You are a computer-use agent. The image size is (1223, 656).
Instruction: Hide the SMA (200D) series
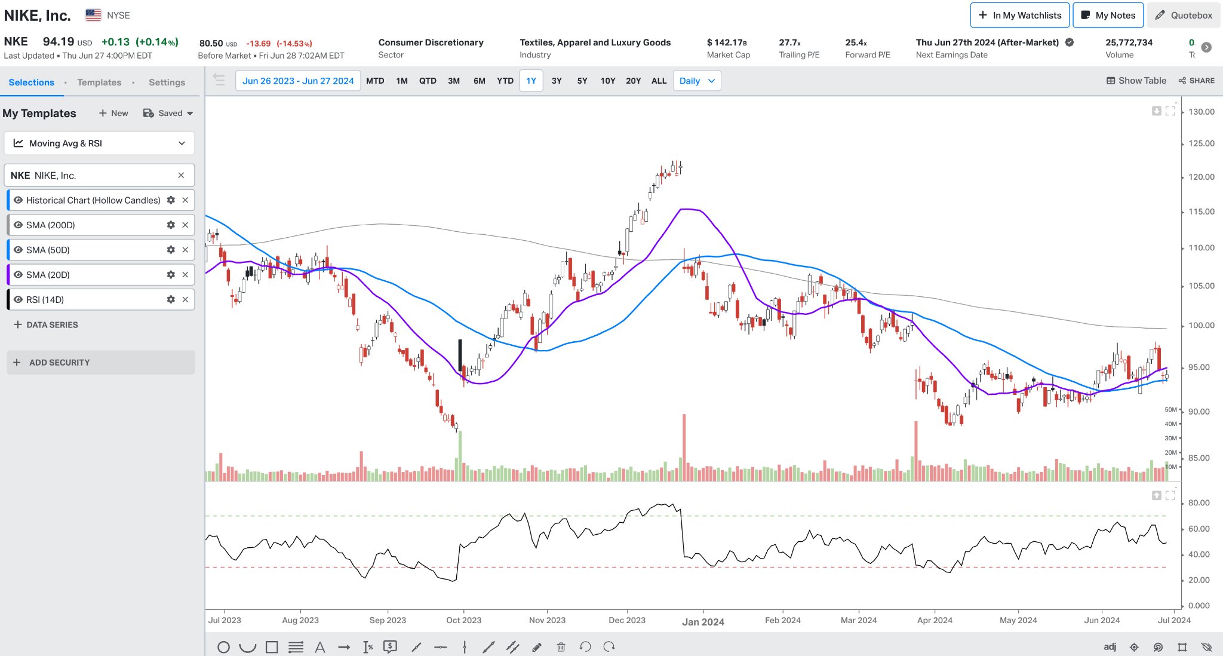click(19, 225)
